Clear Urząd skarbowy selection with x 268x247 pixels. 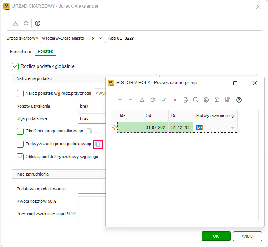[93, 38]
